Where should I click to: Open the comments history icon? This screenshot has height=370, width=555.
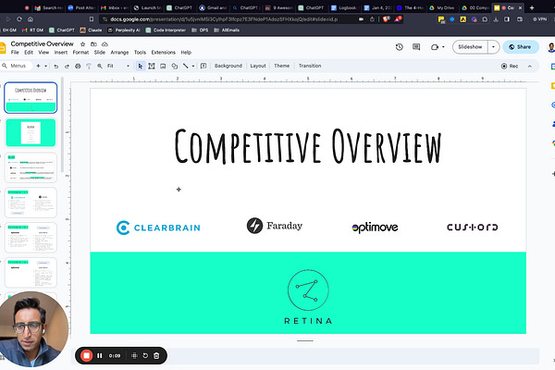pos(416,47)
